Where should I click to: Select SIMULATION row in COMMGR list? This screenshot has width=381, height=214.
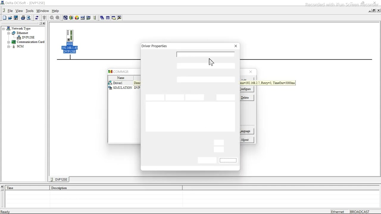tap(124, 88)
